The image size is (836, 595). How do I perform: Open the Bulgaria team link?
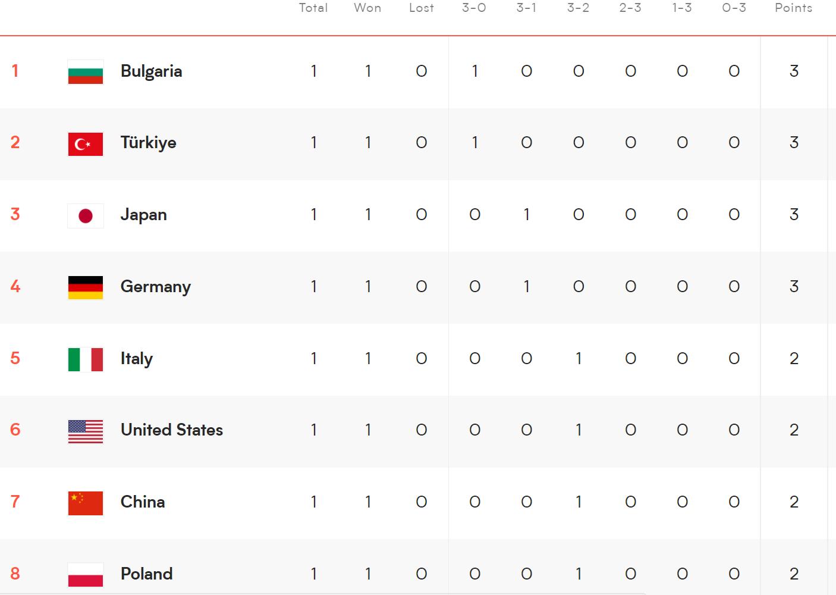tap(151, 71)
